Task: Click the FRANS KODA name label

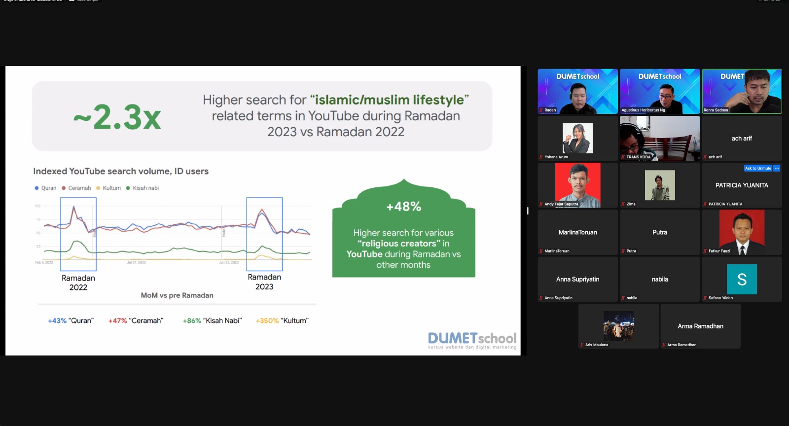Action: 639,157
